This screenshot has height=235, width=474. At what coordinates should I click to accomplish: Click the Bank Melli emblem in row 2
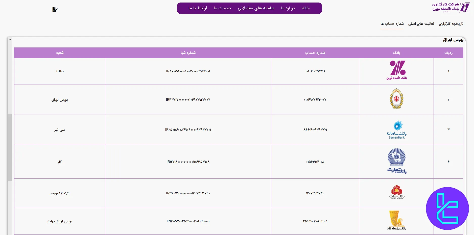pos(396,99)
